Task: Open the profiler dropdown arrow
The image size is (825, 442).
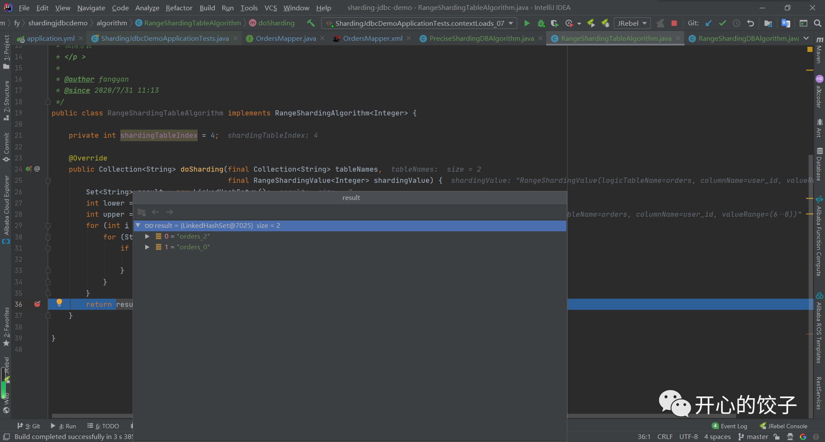Action: (x=579, y=24)
